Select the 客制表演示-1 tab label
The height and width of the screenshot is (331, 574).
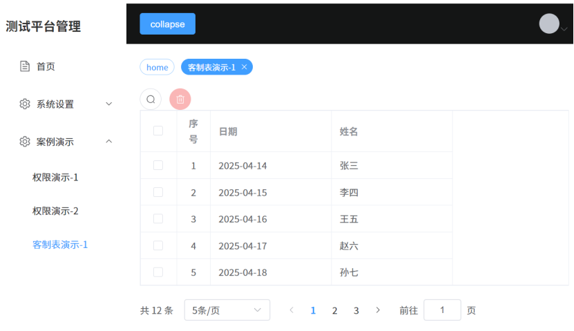pyautogui.click(x=211, y=67)
